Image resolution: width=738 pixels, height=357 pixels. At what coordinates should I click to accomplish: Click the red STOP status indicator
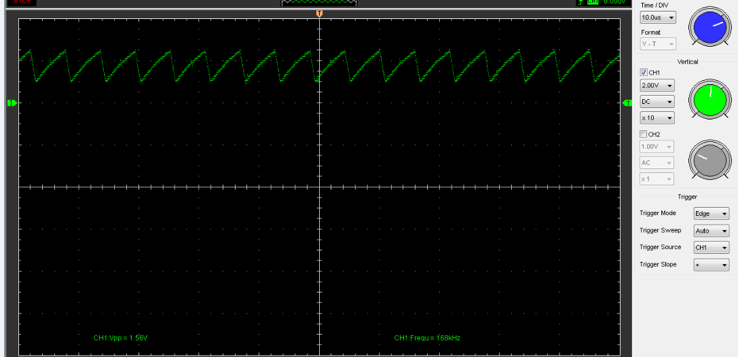click(x=21, y=2)
